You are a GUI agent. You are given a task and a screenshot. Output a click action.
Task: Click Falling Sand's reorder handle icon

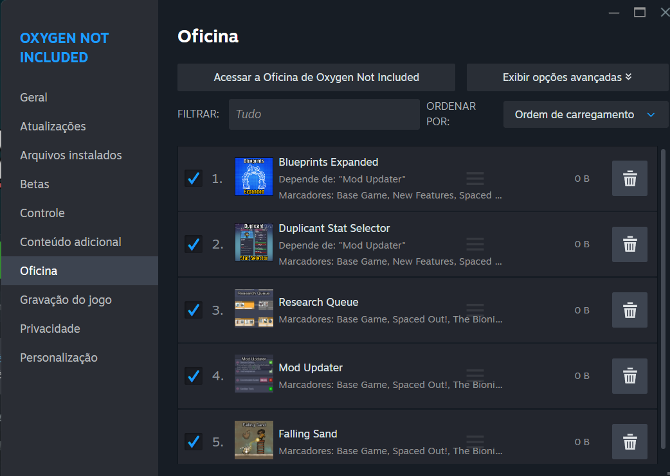475,442
